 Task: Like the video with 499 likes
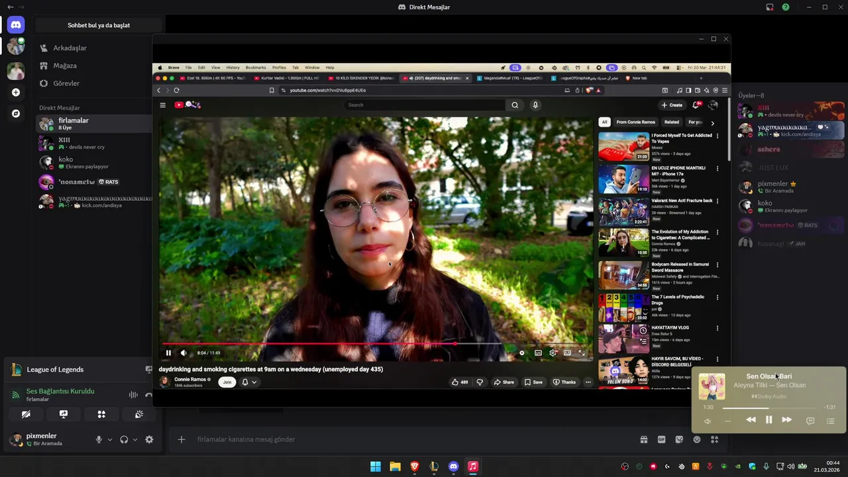460,382
